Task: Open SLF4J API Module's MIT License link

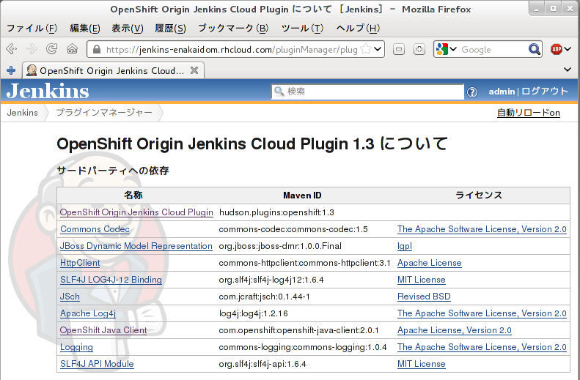Action: pyautogui.click(x=422, y=364)
